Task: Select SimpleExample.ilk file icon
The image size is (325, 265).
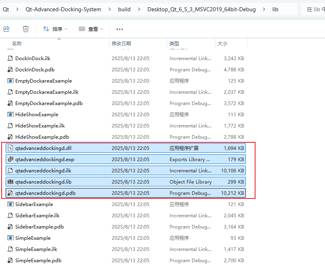Action: tap(10, 249)
